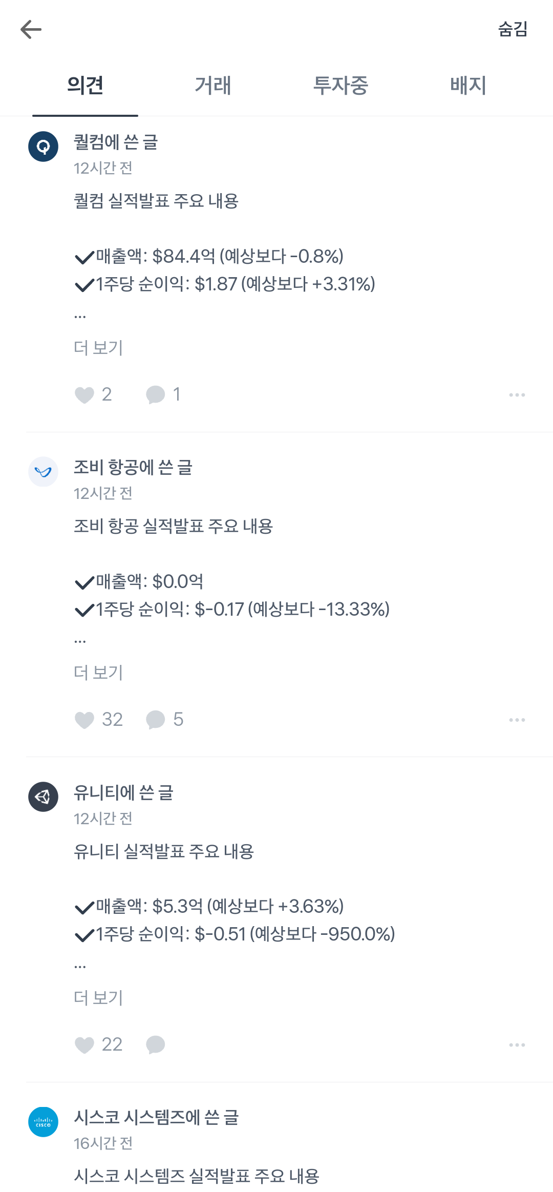Like the Unity earnings post
This screenshot has height=1192, width=553.
[x=84, y=1045]
